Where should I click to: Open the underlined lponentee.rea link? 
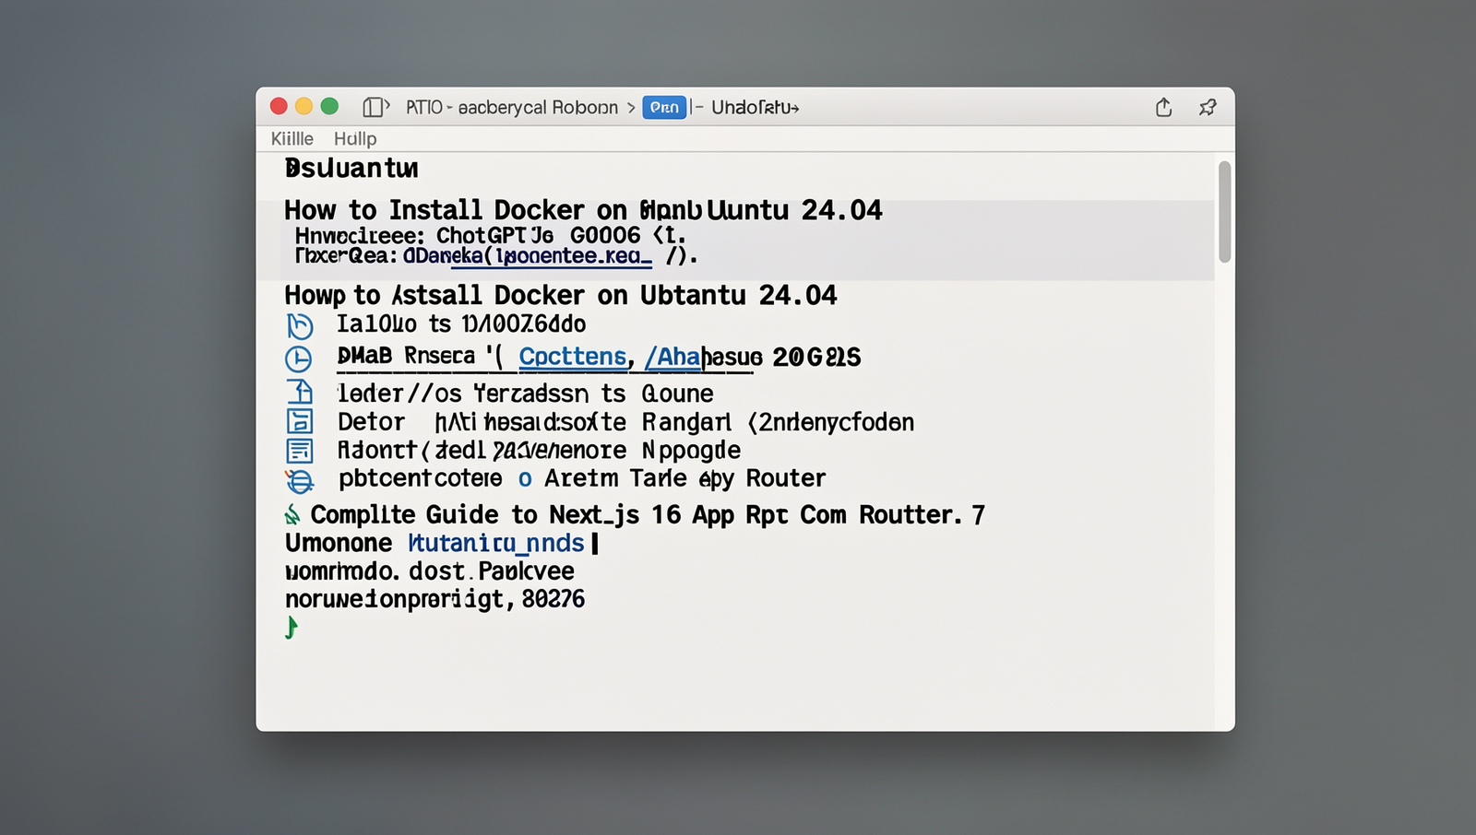551,256
